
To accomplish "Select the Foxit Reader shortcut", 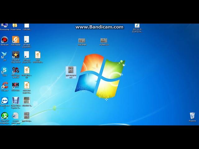I will coord(16,41).
